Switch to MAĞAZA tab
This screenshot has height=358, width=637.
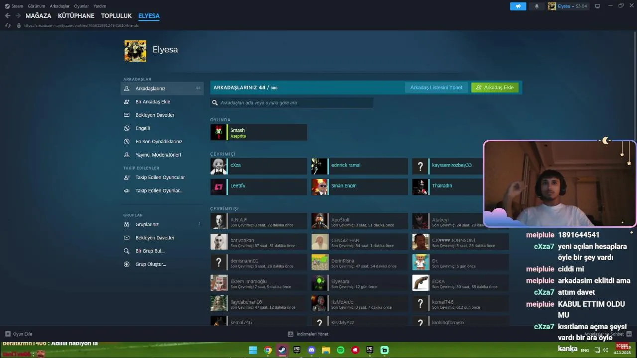(x=38, y=16)
